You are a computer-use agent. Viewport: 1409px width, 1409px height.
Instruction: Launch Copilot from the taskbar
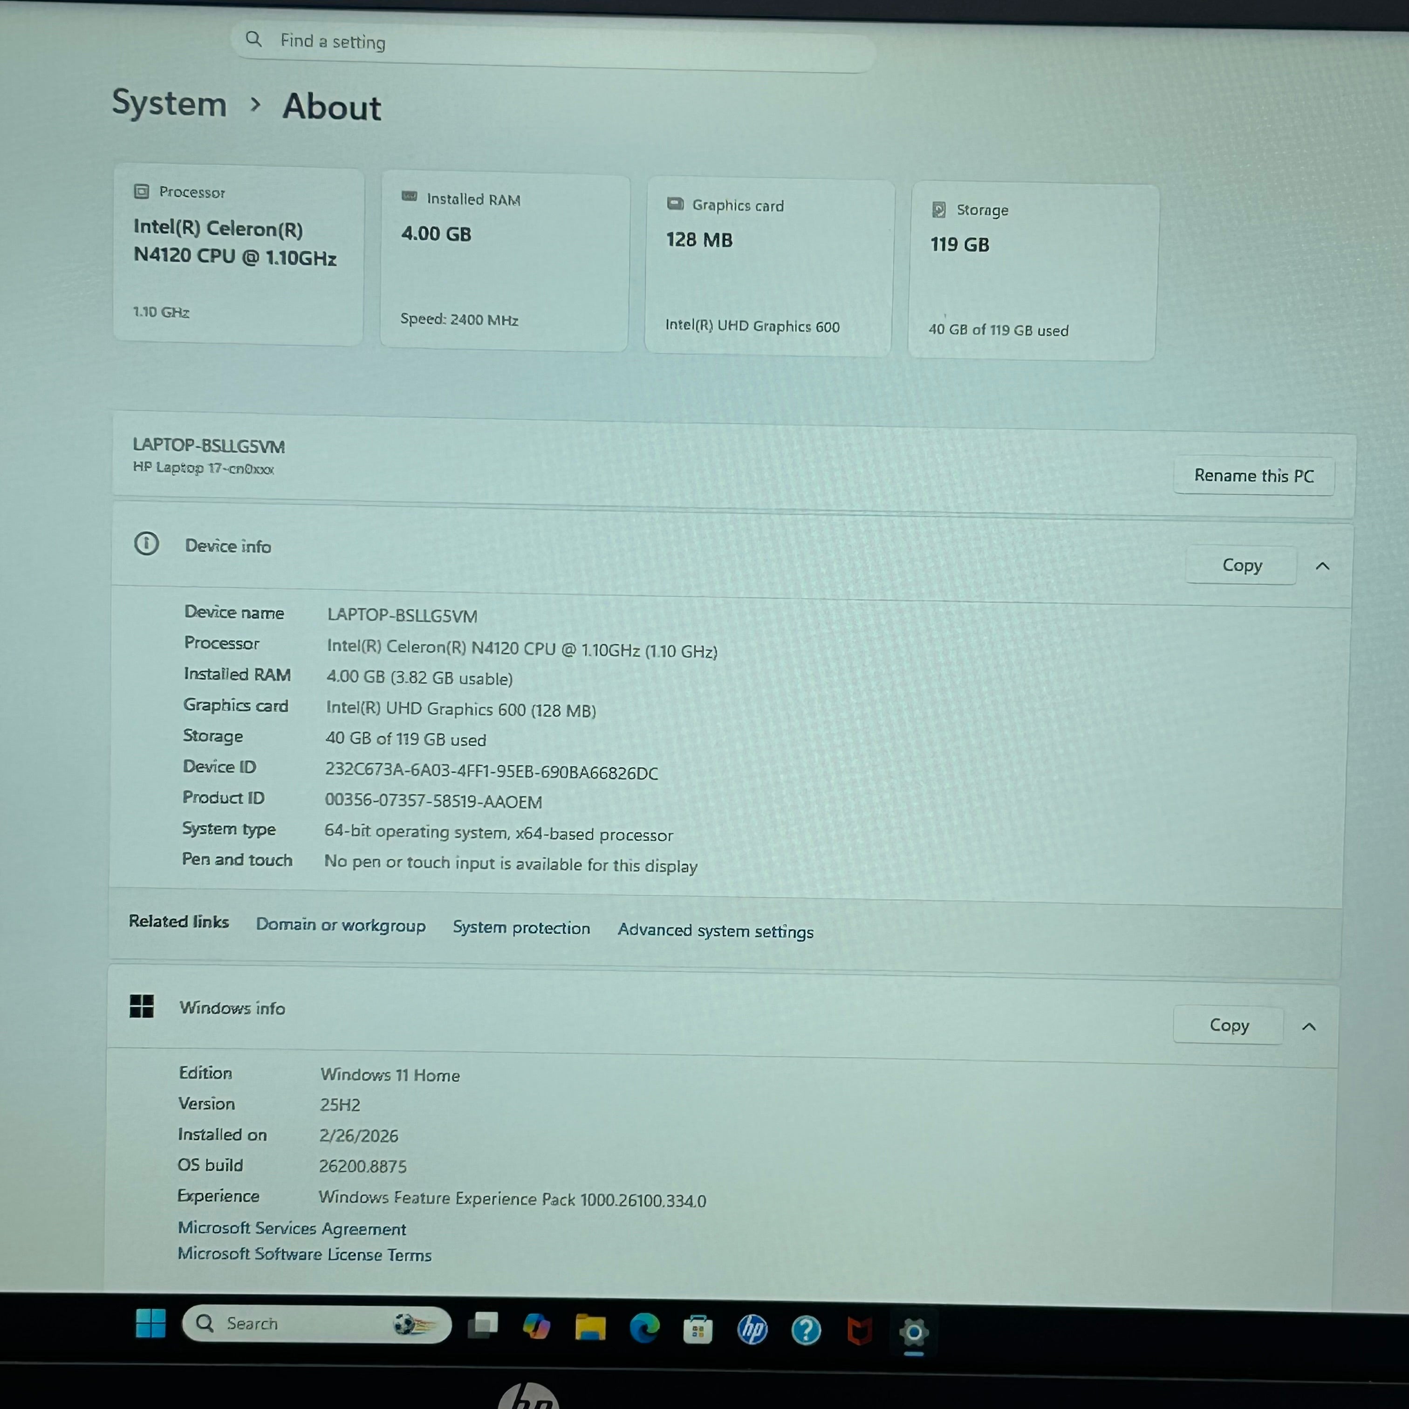pyautogui.click(x=536, y=1327)
